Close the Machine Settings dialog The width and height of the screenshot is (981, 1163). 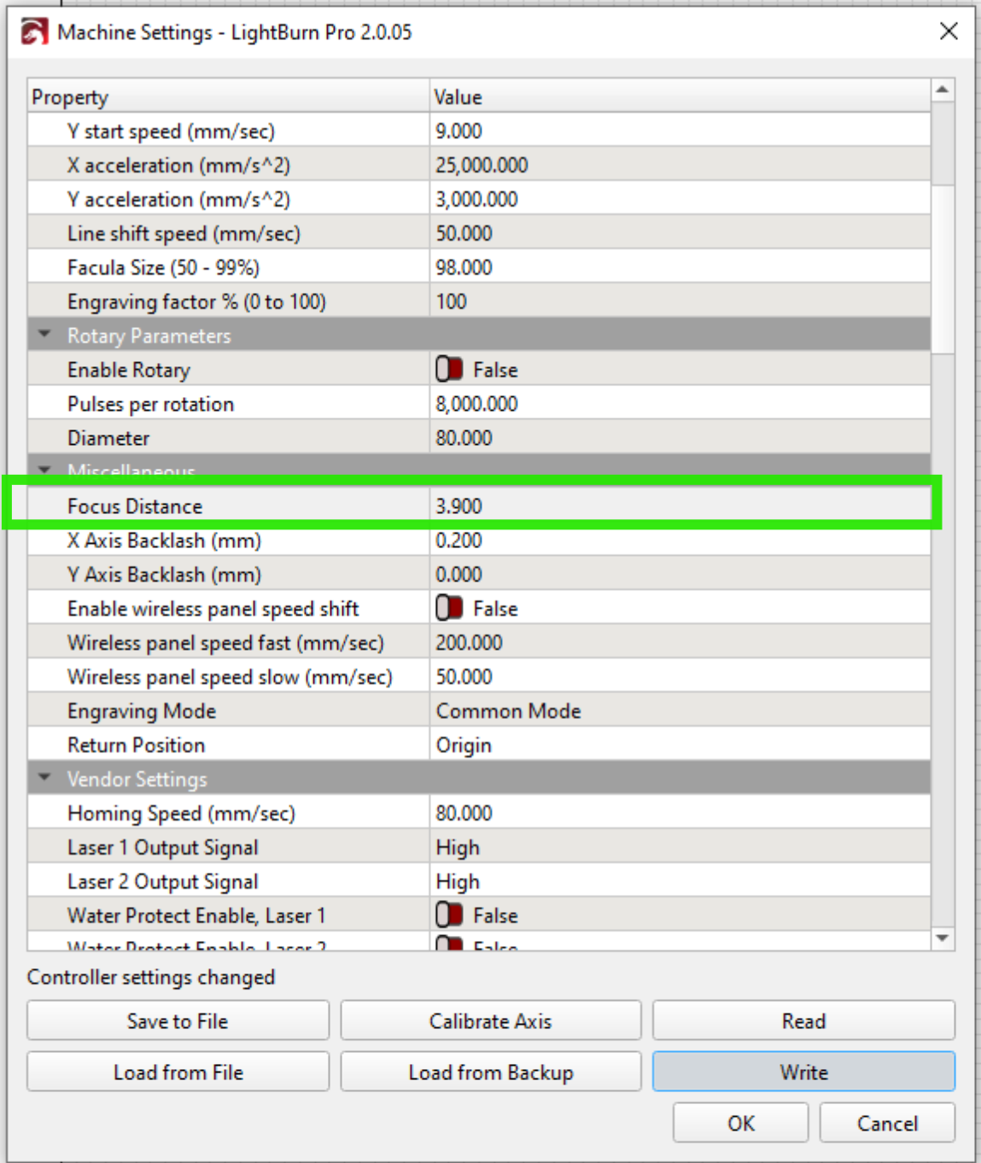[948, 32]
